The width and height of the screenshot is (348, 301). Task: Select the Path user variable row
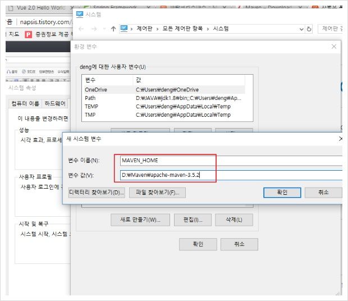(x=164, y=98)
